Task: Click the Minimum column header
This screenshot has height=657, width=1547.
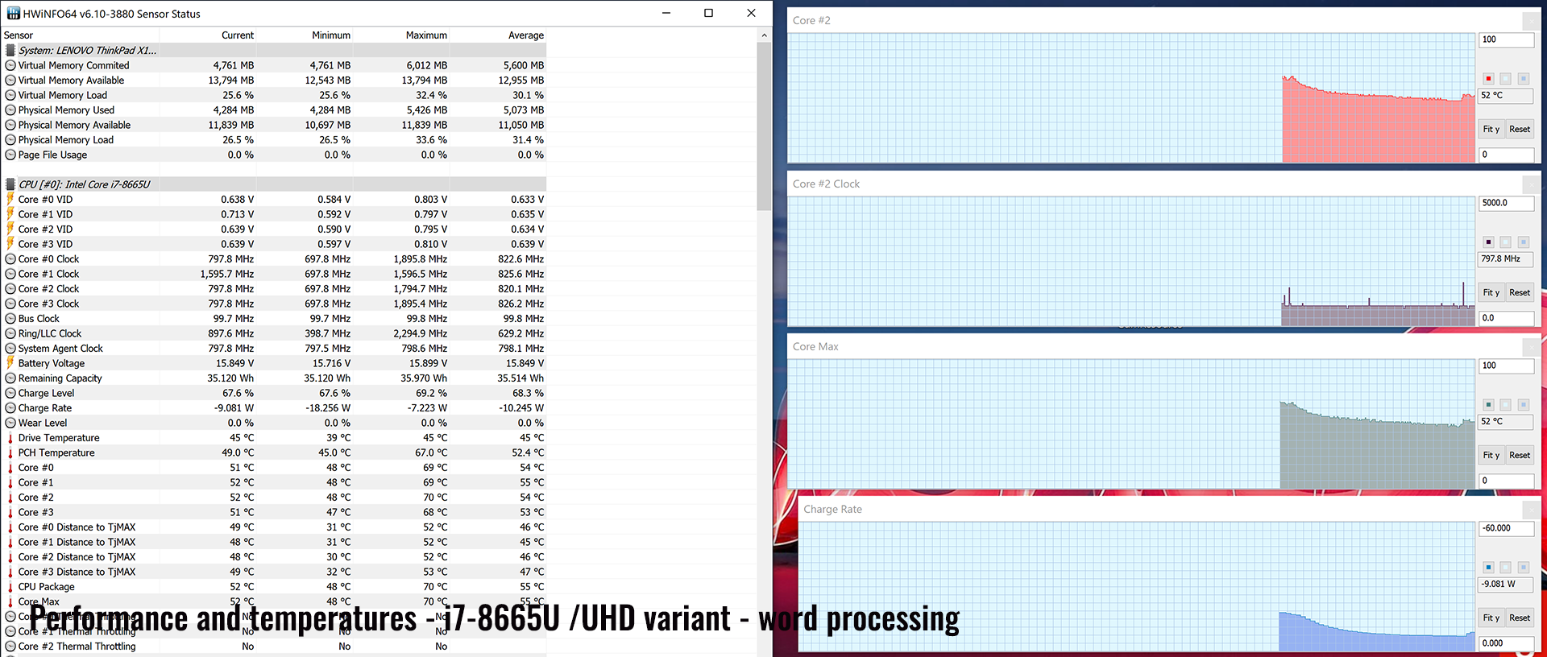Action: [305, 35]
